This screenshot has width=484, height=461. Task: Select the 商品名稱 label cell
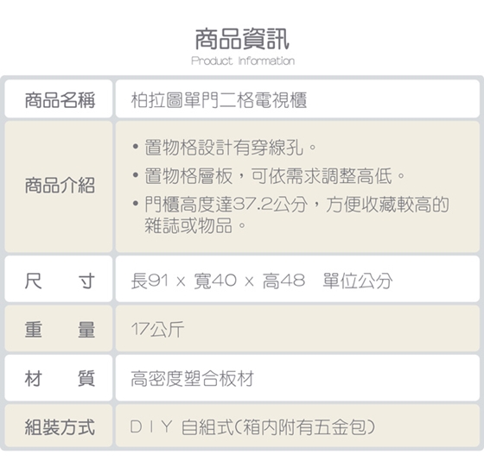coord(59,99)
